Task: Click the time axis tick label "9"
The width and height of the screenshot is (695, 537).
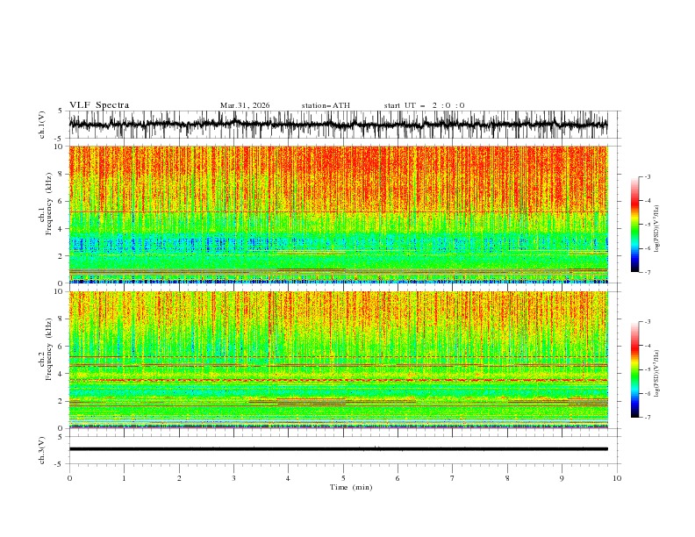Action: (x=562, y=478)
